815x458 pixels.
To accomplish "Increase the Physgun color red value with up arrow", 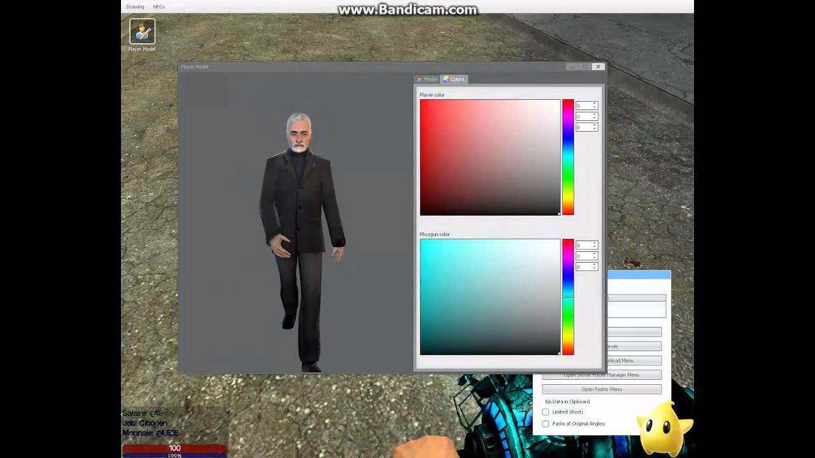I will coord(595,243).
